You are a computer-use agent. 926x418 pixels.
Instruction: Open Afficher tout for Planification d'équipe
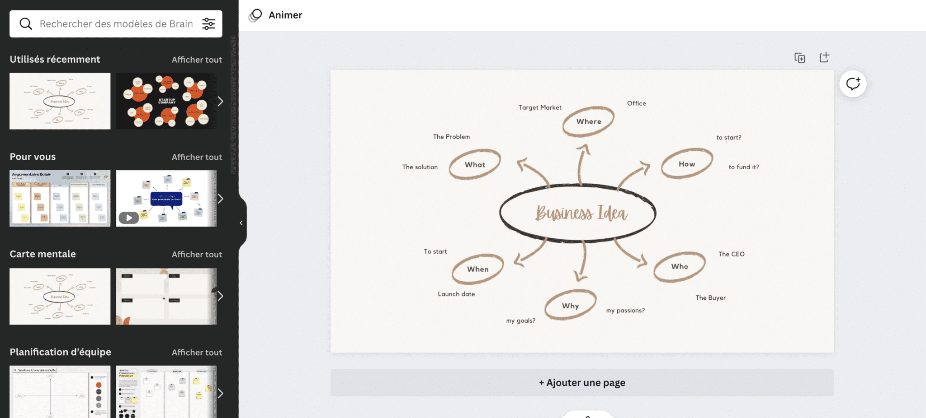[x=197, y=352]
